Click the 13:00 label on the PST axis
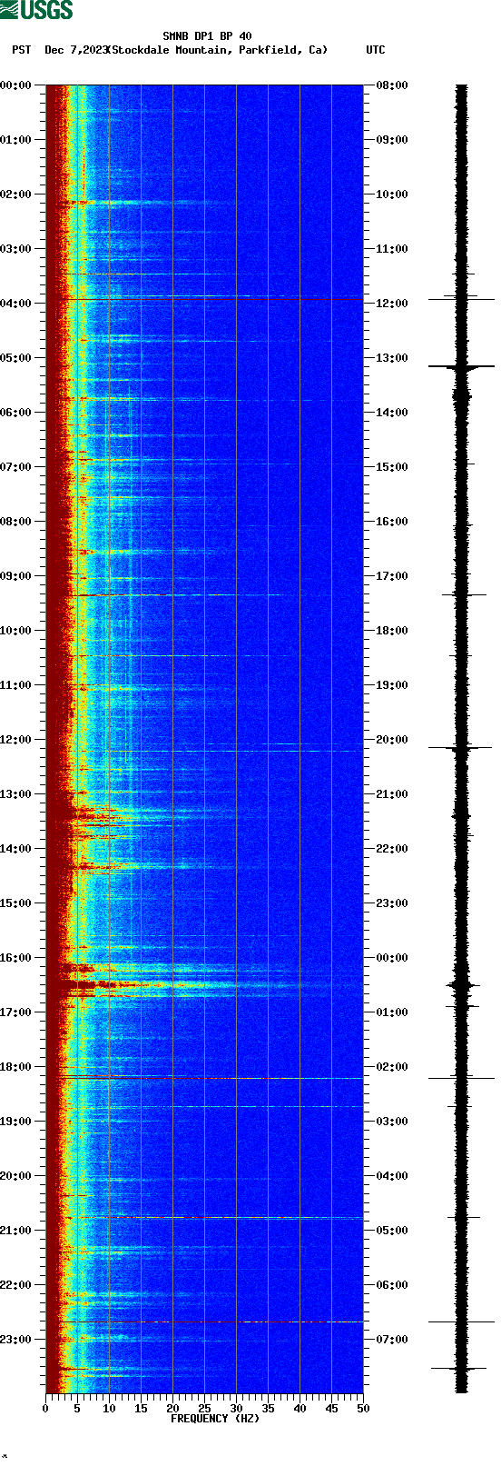501x1466 pixels. pos(16,794)
